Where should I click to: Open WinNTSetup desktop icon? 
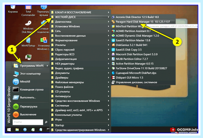point(28,40)
